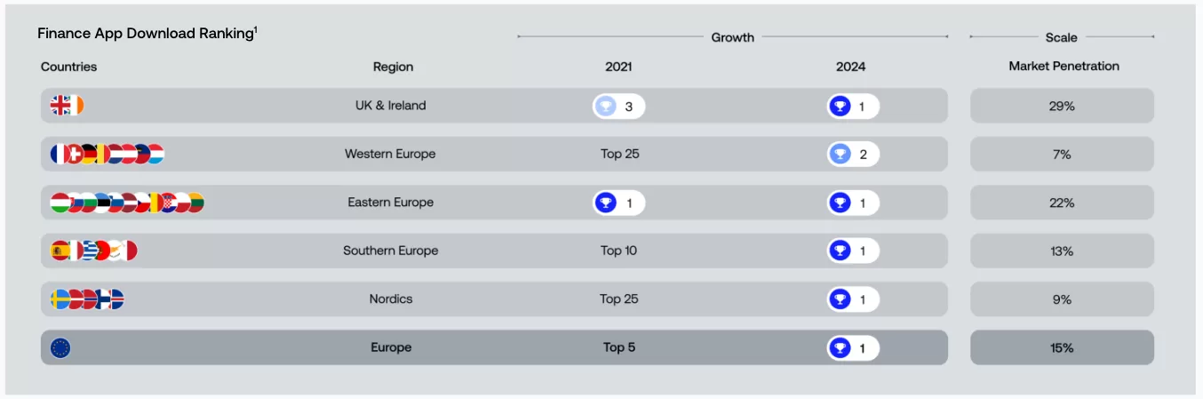Click the Market Penetration column header

1064,66
